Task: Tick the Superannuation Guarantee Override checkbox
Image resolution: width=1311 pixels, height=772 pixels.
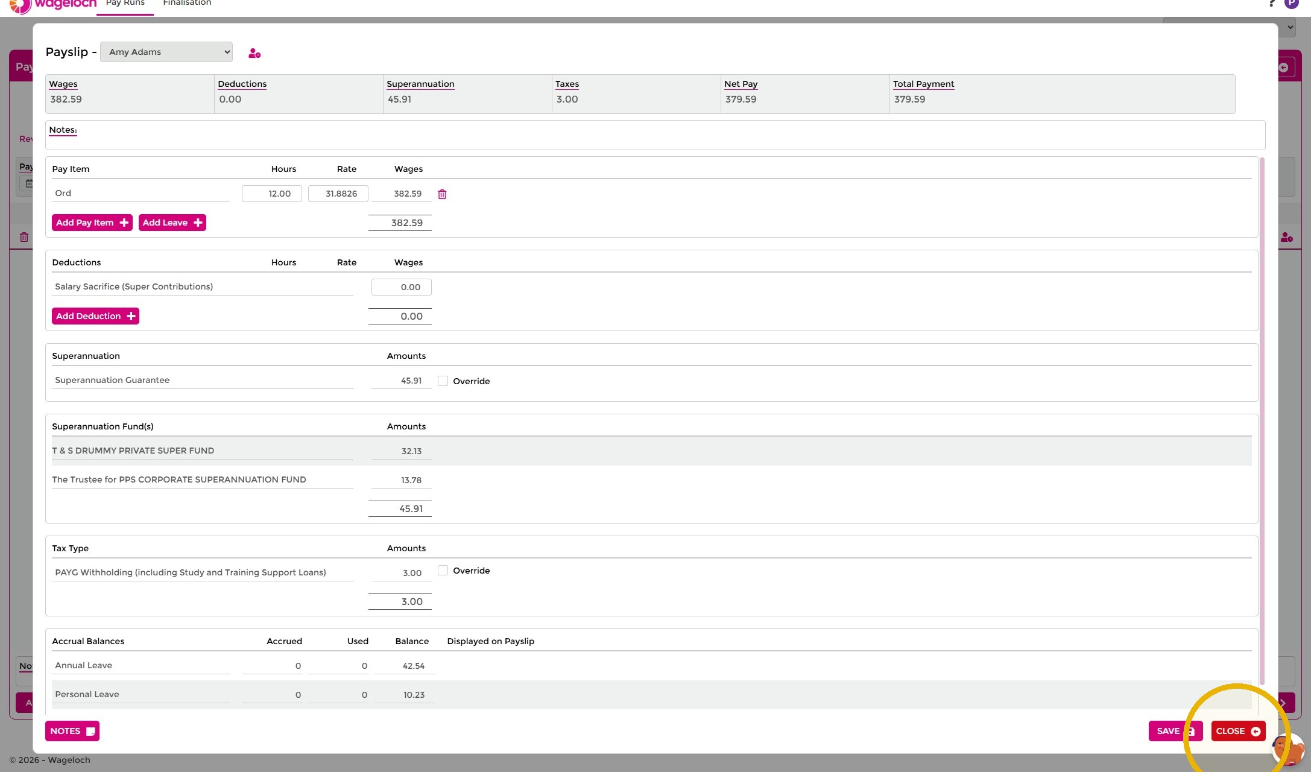Action: 443,381
